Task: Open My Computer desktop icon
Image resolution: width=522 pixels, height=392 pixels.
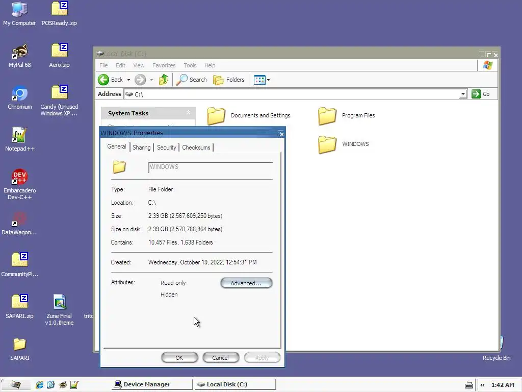Action: click(x=19, y=14)
